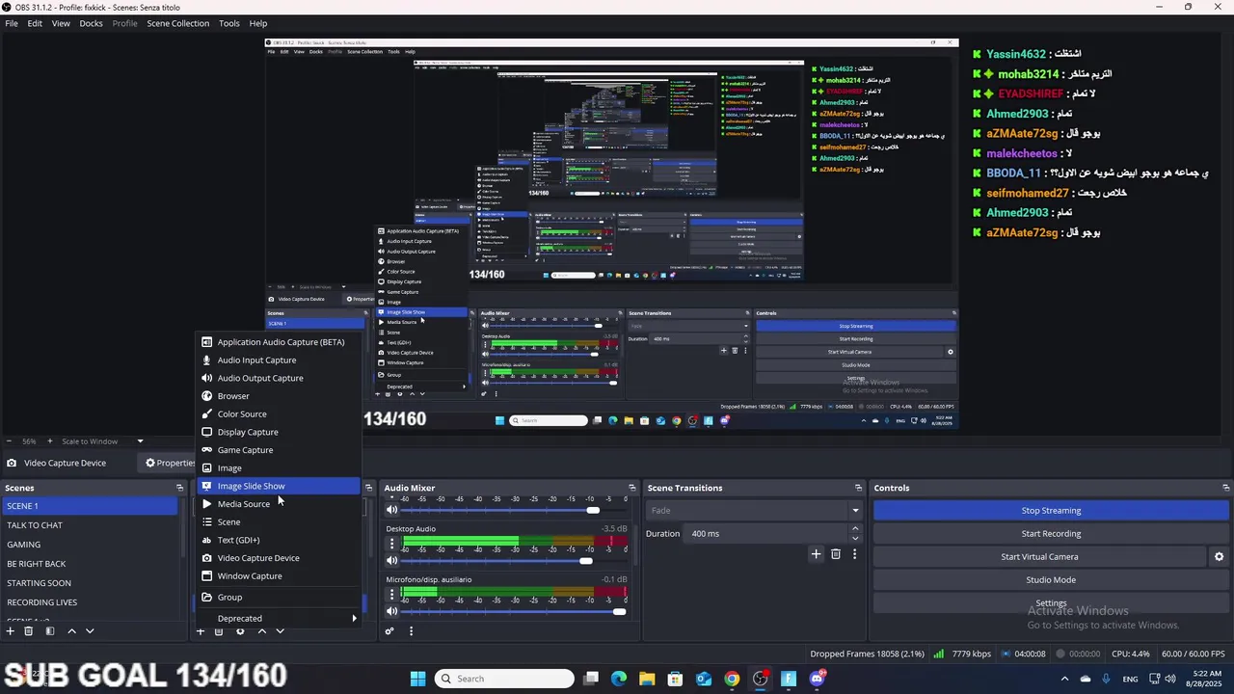Remove selected scene with the trash icon
This screenshot has height=694, width=1234.
coord(29,631)
